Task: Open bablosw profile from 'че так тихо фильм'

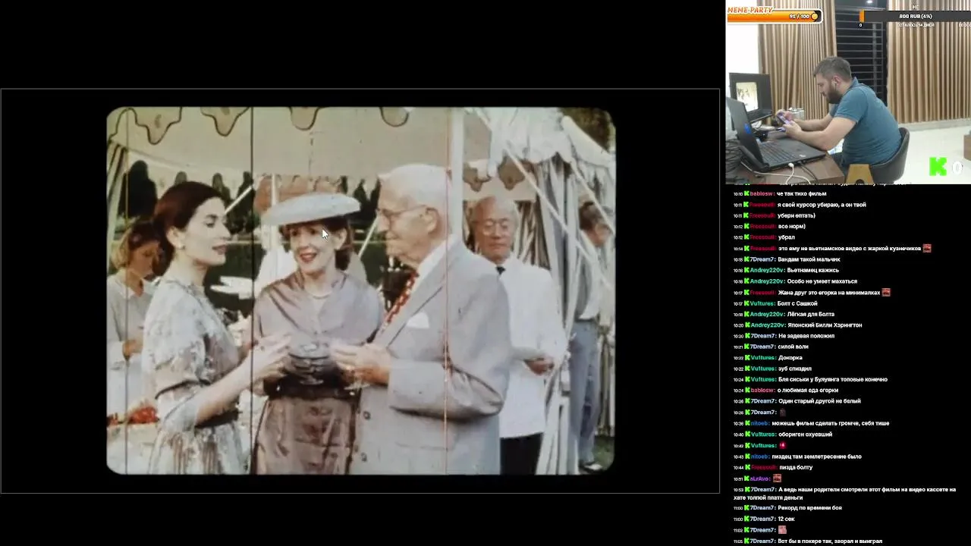Action: coord(762,193)
